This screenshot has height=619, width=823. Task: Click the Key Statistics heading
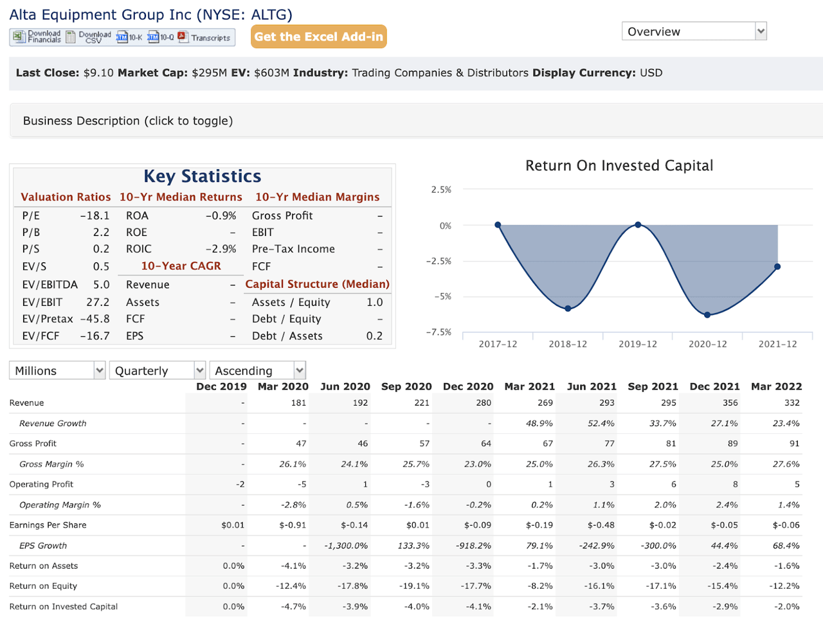203,176
